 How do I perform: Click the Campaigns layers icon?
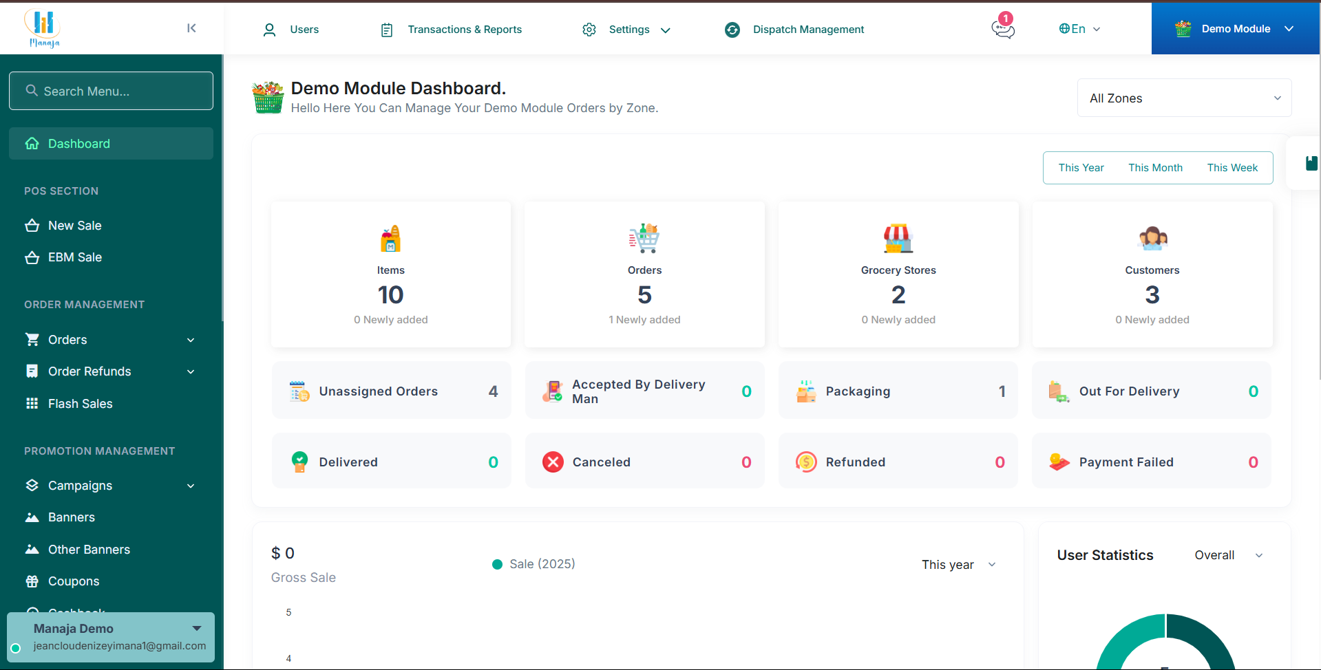coord(32,486)
